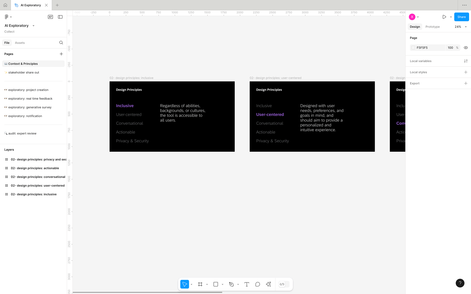471x294 pixels.
Task: Open exploratory: project creation page
Action: click(x=33, y=90)
